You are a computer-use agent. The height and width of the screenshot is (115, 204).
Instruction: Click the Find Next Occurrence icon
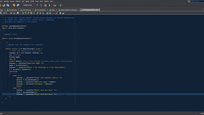28,13
